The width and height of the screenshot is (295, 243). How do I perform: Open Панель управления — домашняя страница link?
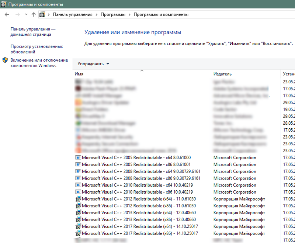point(33,32)
